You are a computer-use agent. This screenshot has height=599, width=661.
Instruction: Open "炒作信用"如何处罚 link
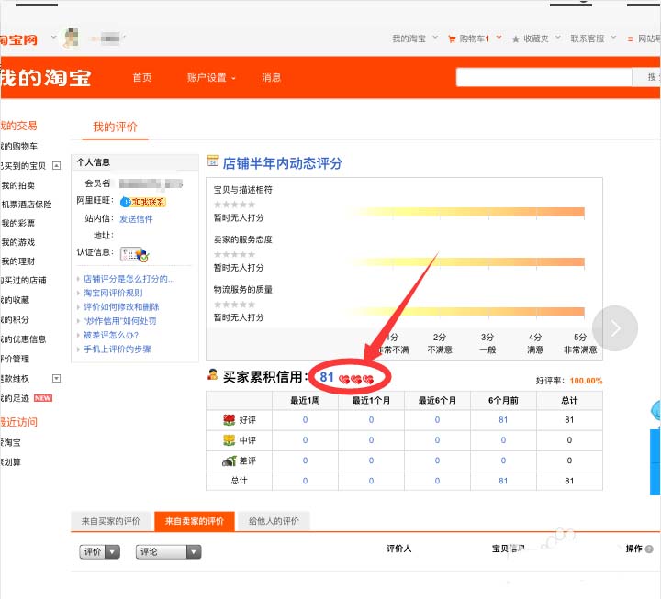tap(119, 321)
